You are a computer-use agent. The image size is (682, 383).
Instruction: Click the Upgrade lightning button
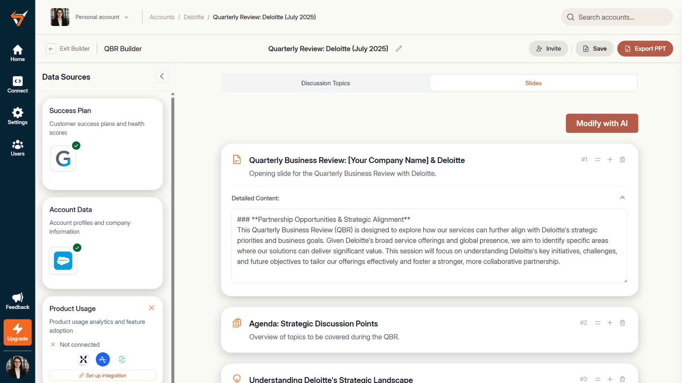17,332
